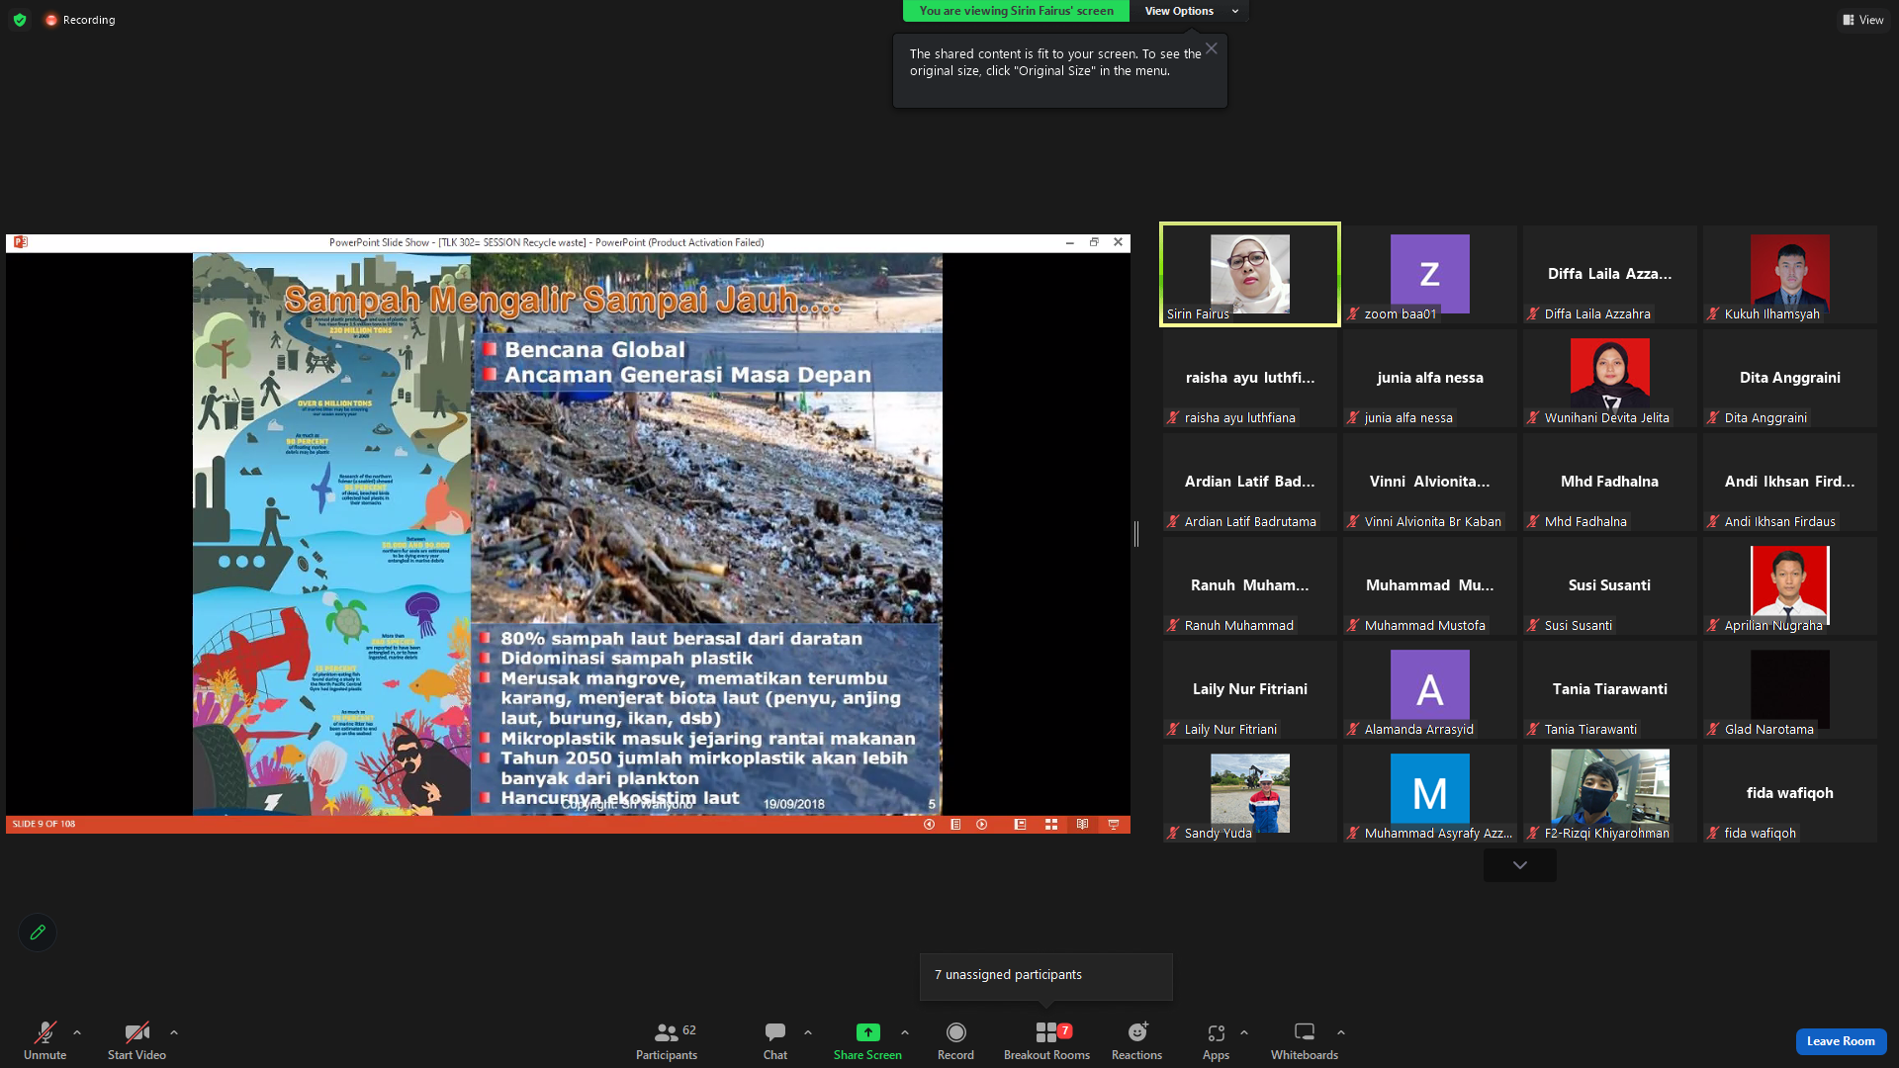Switch to Slide Sorter view
The height and width of the screenshot is (1068, 1899).
pyautogui.click(x=1051, y=824)
